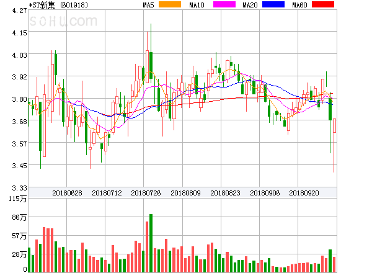Select the 20180906 date marker
Screen dimensions: 372x273
[x=265, y=193]
